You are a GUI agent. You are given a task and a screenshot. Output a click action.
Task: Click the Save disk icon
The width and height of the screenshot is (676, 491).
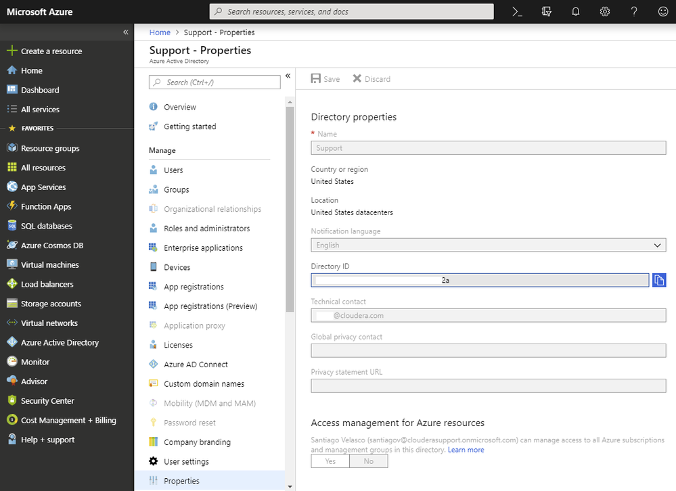coord(316,79)
